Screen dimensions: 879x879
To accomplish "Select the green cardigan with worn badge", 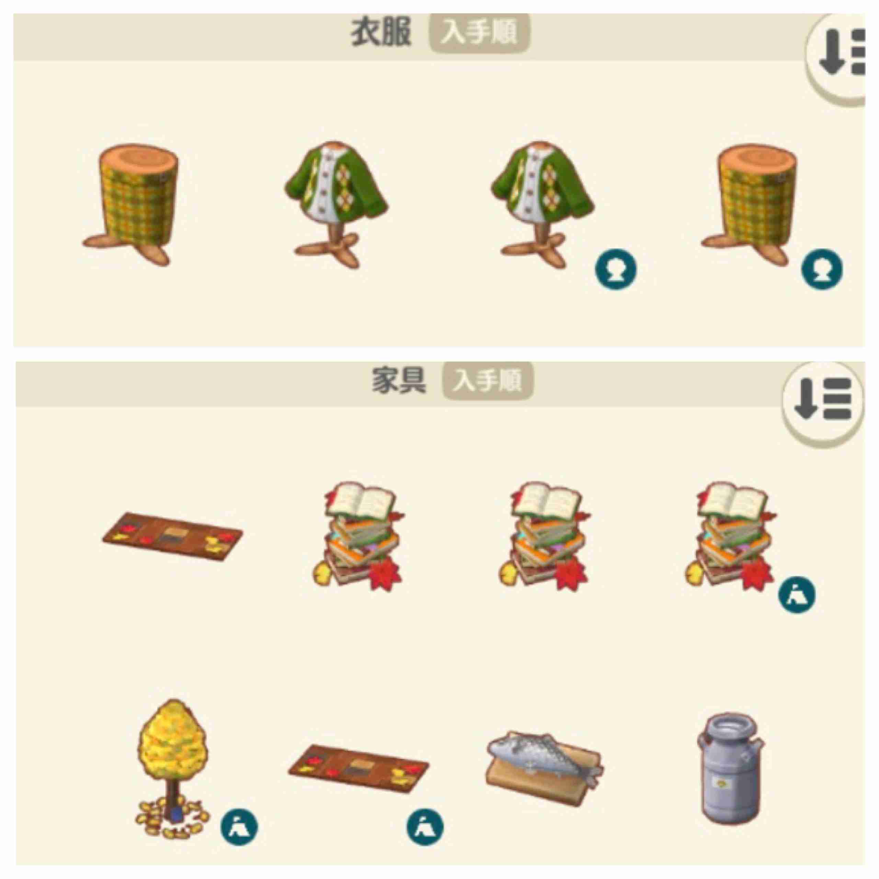I will (541, 205).
